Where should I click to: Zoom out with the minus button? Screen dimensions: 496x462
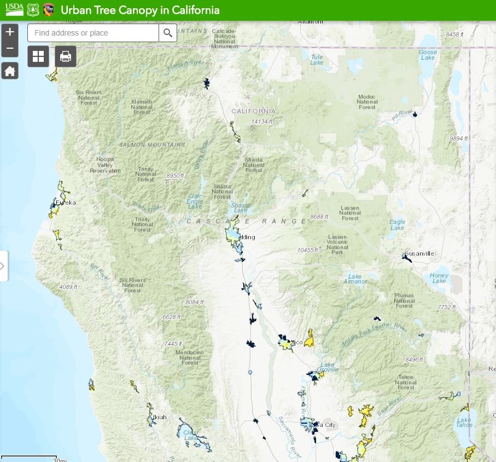tap(10, 49)
